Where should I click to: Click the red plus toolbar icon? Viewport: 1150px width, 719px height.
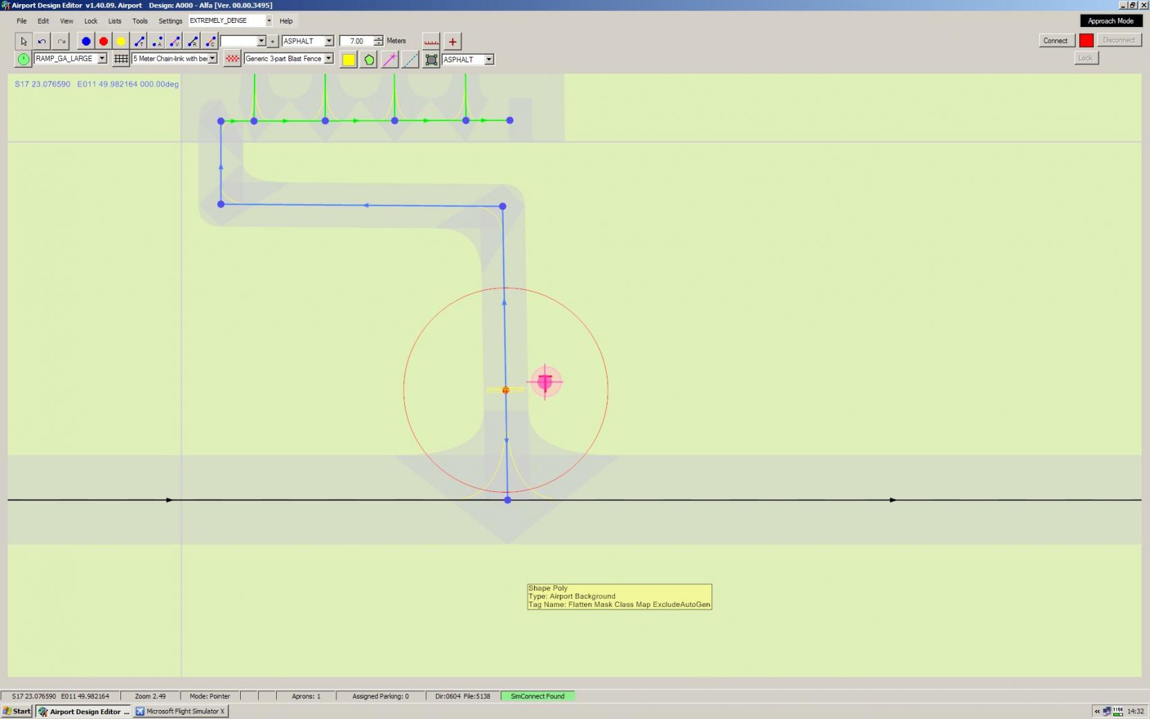click(453, 42)
